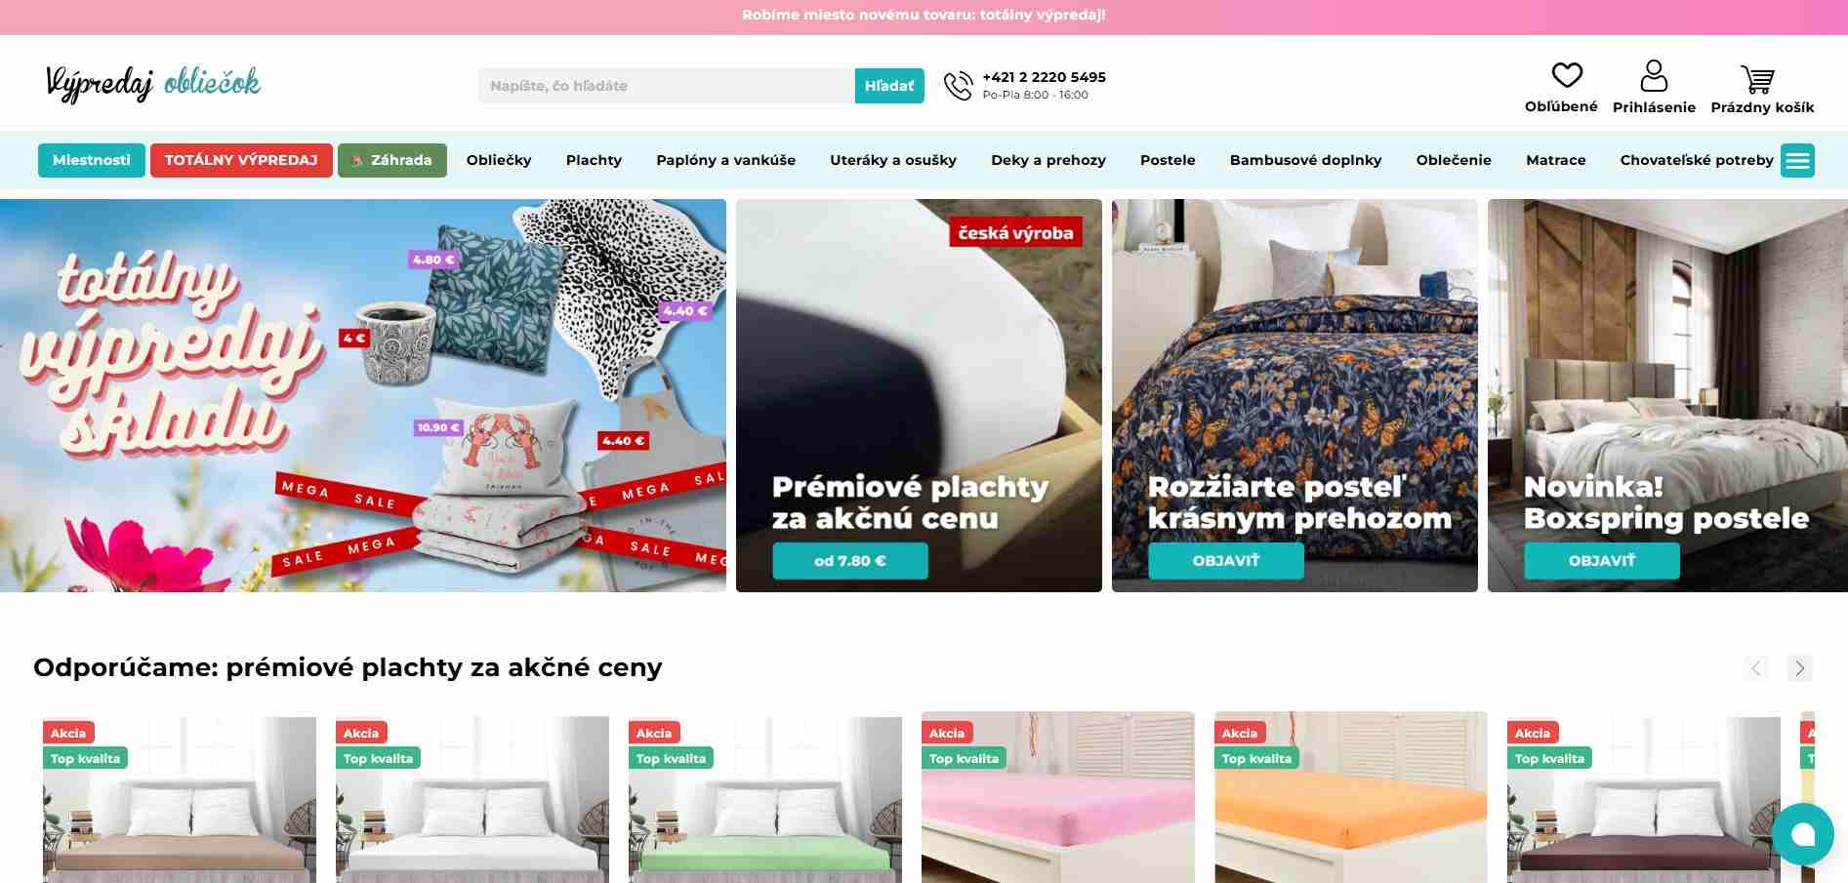The width and height of the screenshot is (1848, 883).
Task: Click the totálny výpredaj skladu banner
Action: click(363, 395)
